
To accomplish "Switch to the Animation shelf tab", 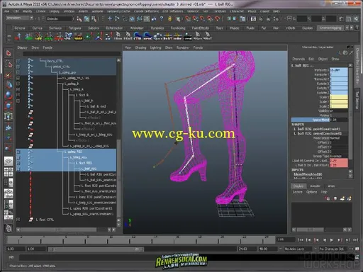I will (x=137, y=28).
